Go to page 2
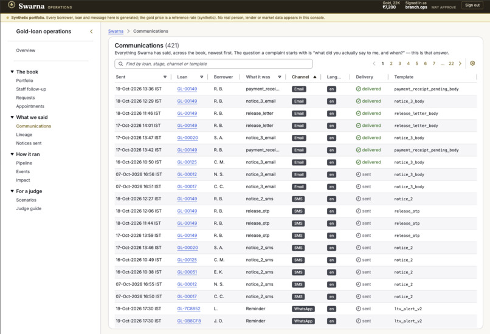 coord(391,64)
